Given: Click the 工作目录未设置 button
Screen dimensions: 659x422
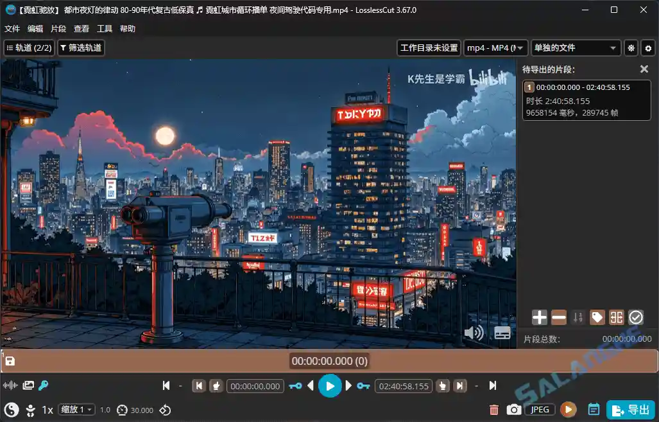Looking at the screenshot, I should [428, 48].
